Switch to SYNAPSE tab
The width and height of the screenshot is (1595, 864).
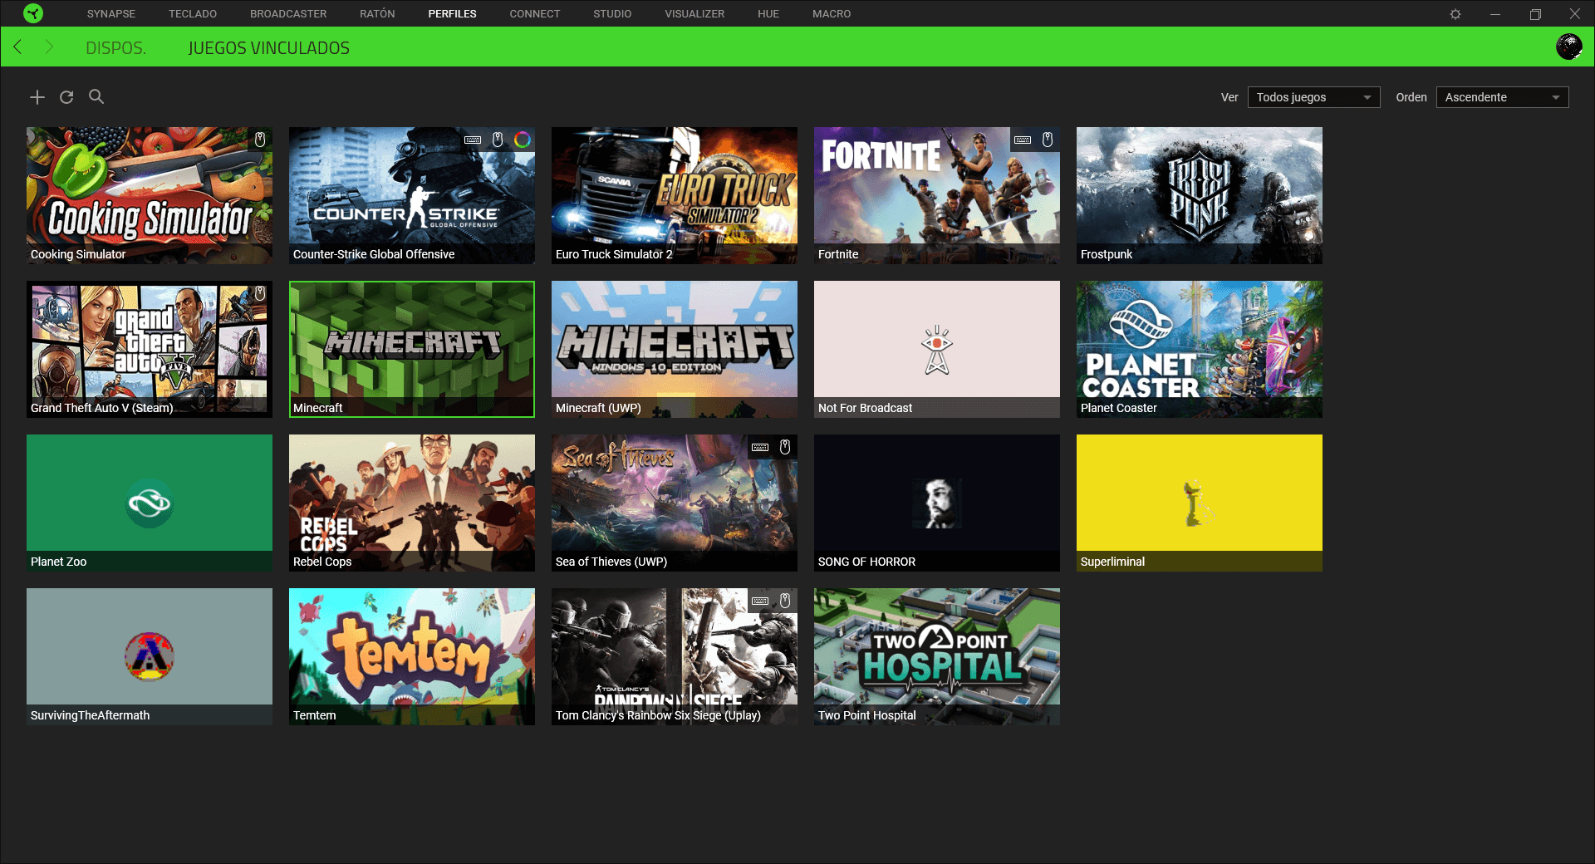[111, 14]
